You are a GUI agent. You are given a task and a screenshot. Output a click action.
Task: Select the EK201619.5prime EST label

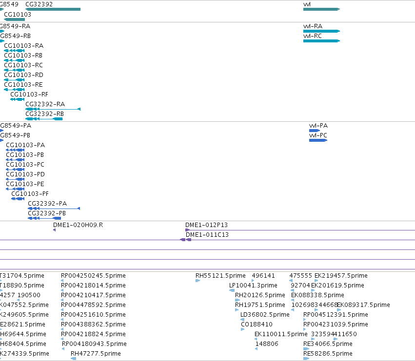pos(338,285)
